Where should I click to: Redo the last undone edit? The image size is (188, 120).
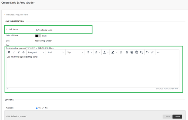pyautogui.click(x=152, y=52)
